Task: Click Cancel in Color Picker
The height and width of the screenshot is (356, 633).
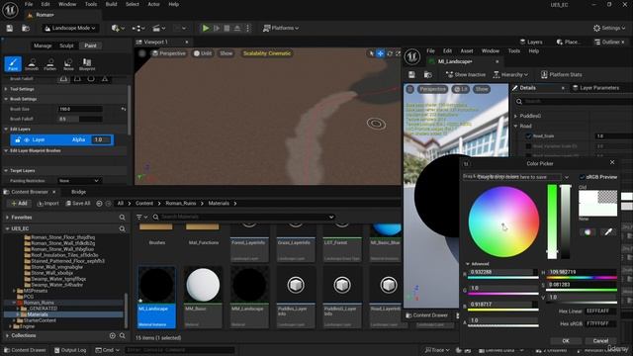Action: point(600,341)
